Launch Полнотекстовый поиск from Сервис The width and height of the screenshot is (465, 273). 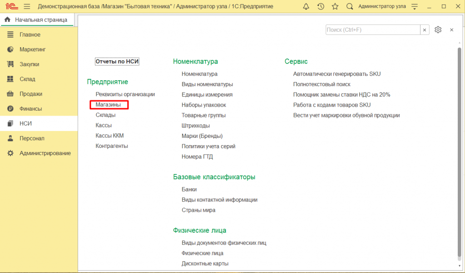(x=322, y=84)
